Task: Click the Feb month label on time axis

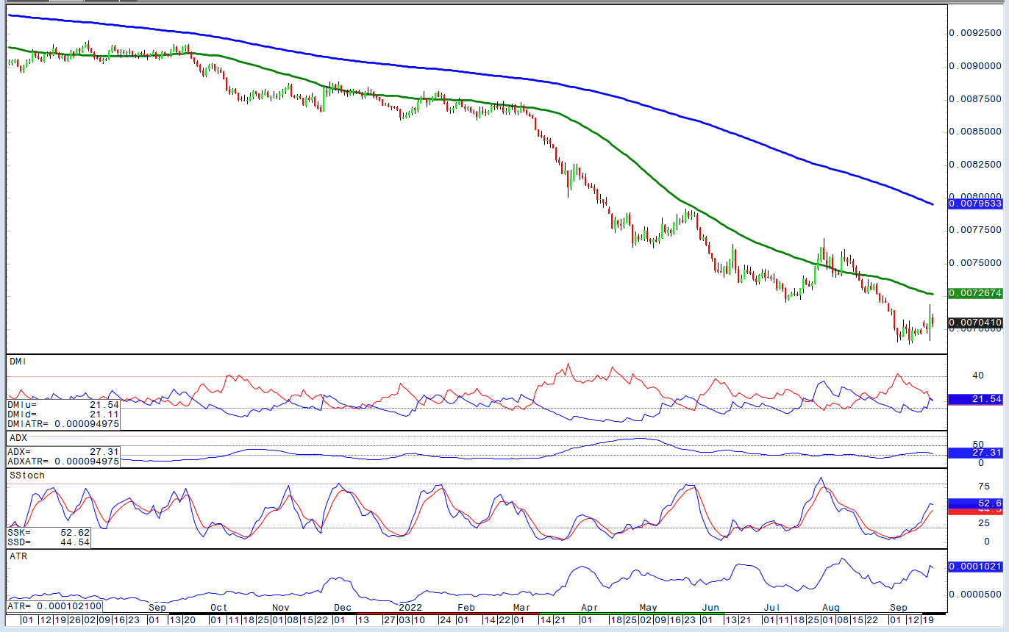Action: click(x=466, y=608)
